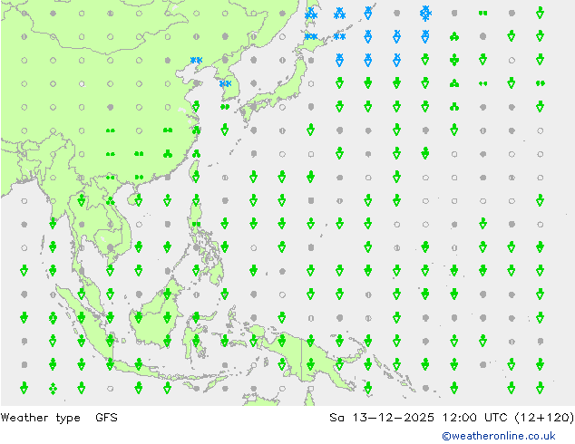Click the ©weatheronline.co.uk credit link
Image resolution: width=575 pixels, height=444 pixels.
(x=498, y=436)
